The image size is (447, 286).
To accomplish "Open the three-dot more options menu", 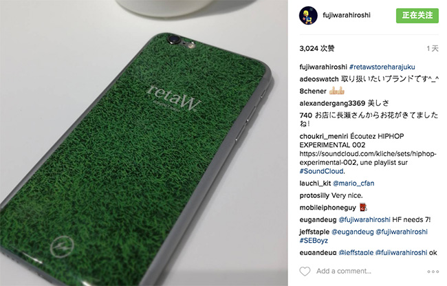I will point(433,272).
